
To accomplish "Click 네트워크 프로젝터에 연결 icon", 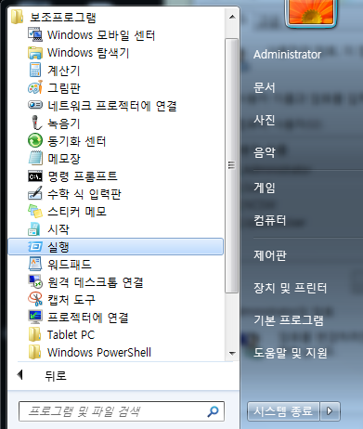I will tap(35, 105).
